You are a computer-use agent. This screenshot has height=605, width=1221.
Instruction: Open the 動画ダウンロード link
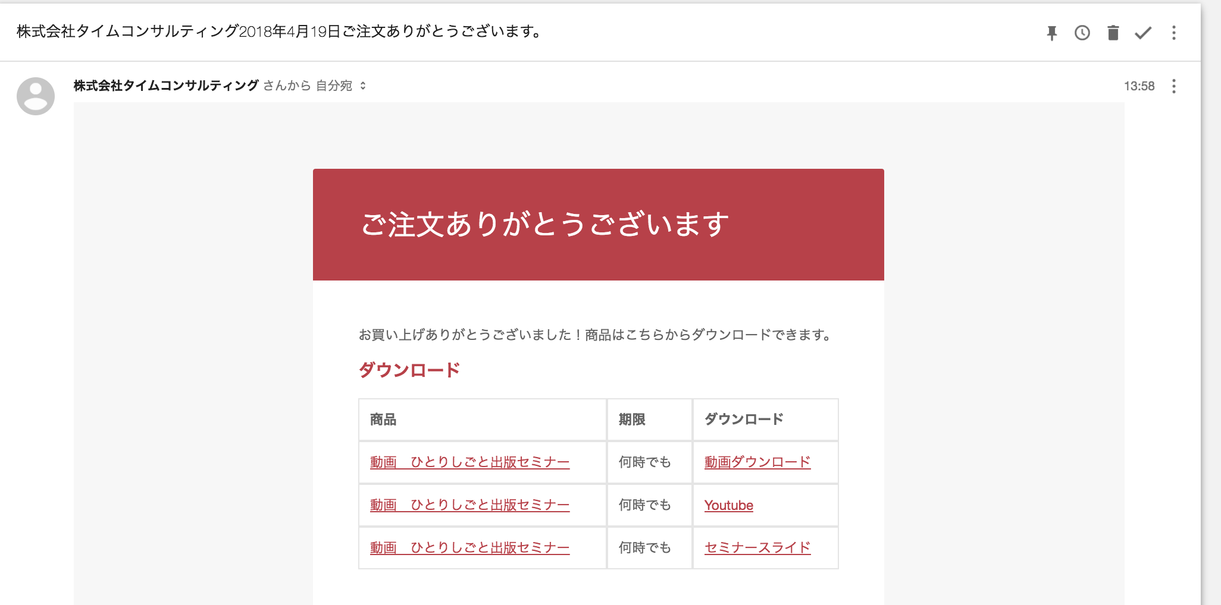(757, 462)
